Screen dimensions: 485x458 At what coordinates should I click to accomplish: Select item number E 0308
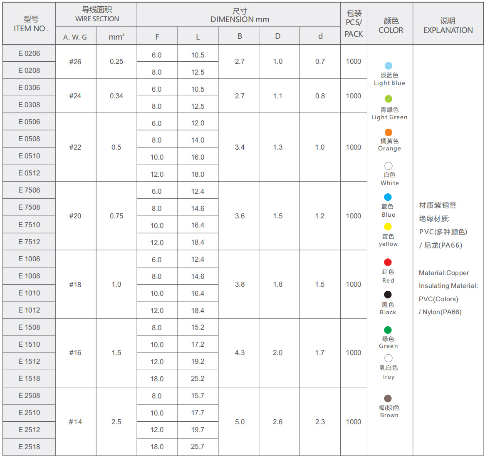pyautogui.click(x=29, y=105)
